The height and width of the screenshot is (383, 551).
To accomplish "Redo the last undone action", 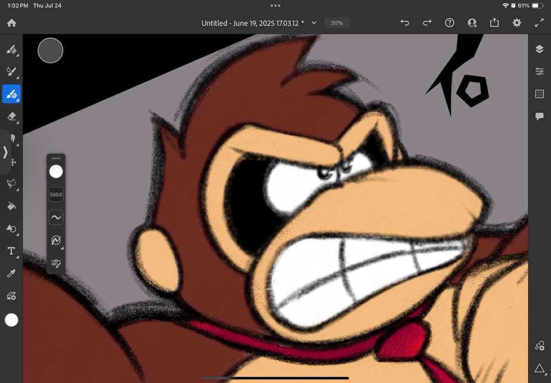I will click(427, 23).
